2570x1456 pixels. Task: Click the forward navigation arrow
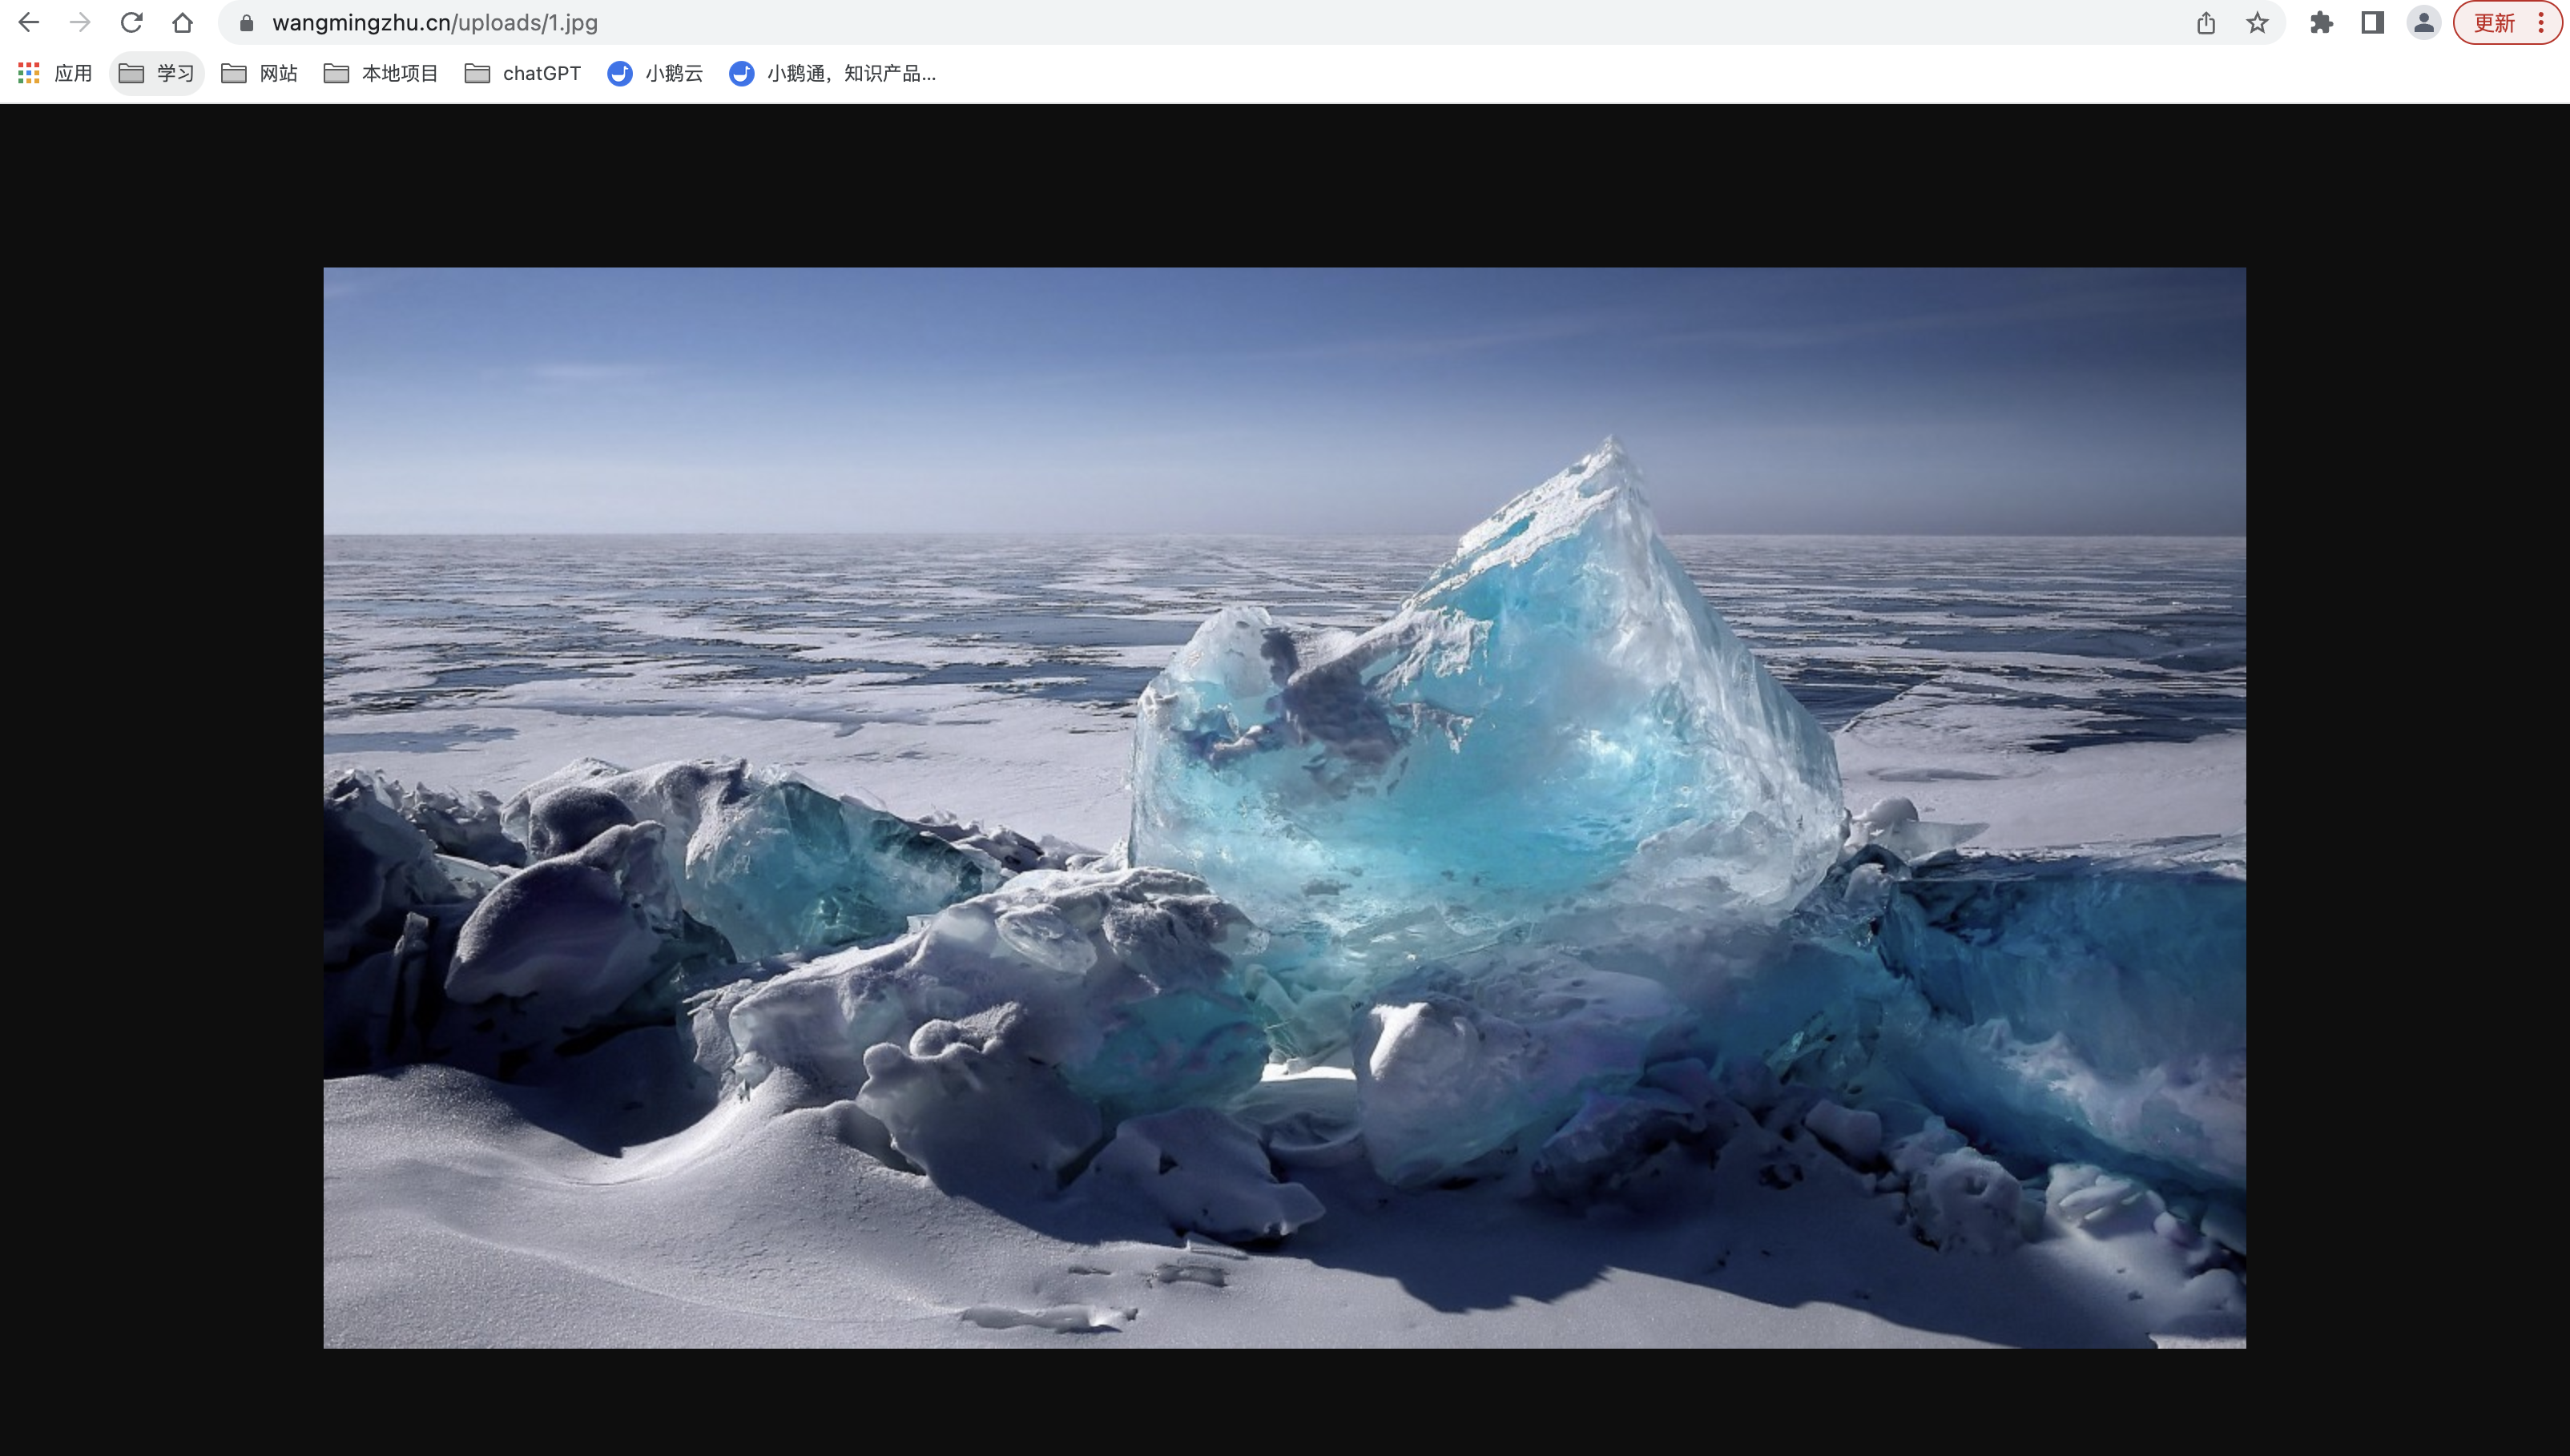[80, 22]
